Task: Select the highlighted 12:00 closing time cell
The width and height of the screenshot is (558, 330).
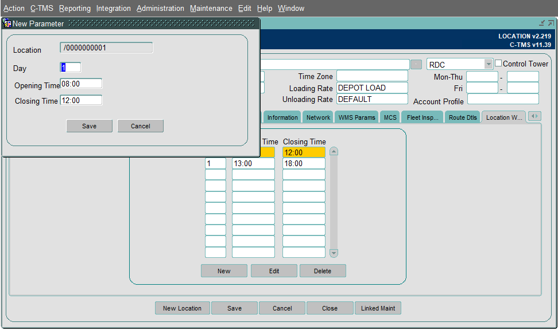Action: [x=304, y=152]
